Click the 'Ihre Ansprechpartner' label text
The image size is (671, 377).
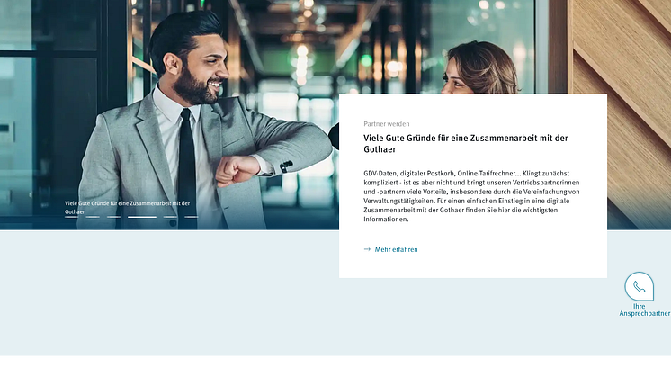click(645, 310)
